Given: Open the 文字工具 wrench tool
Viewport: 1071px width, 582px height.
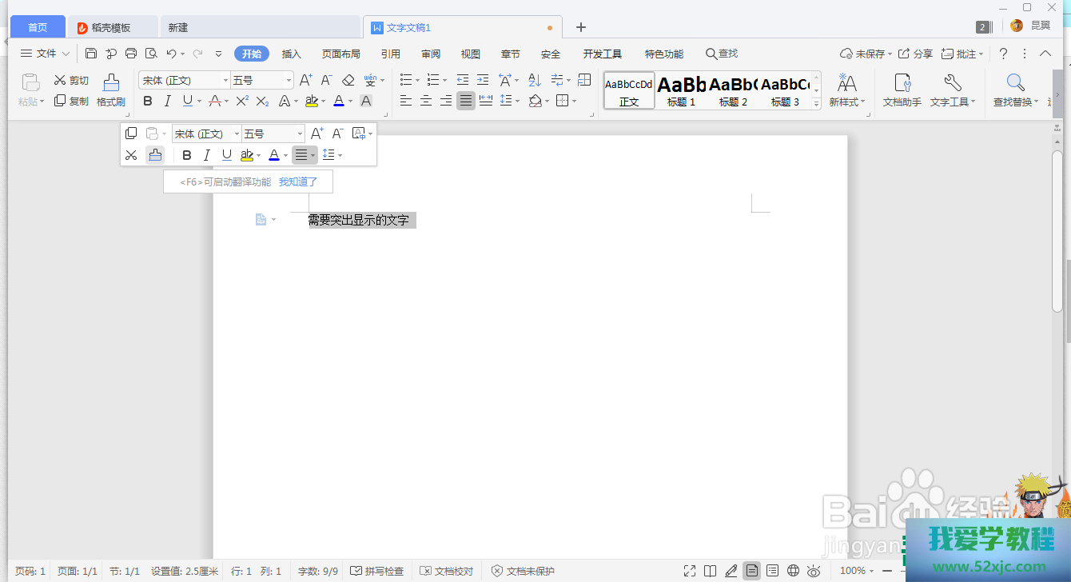Looking at the screenshot, I should pos(952,83).
